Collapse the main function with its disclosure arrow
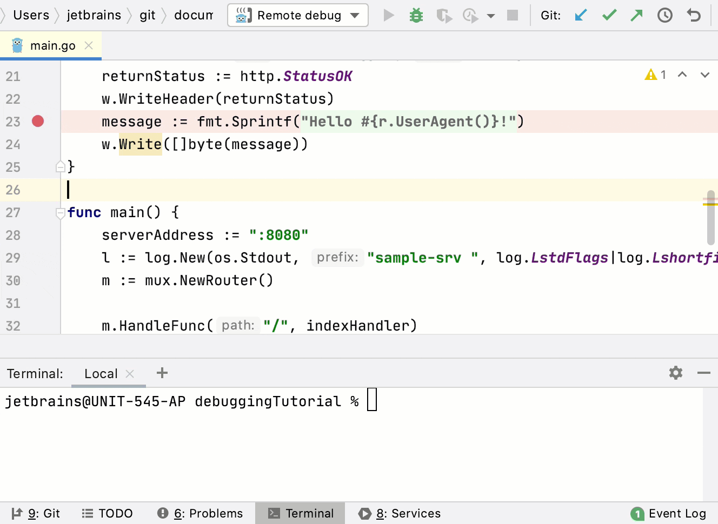The width and height of the screenshot is (718, 524). pyautogui.click(x=60, y=213)
